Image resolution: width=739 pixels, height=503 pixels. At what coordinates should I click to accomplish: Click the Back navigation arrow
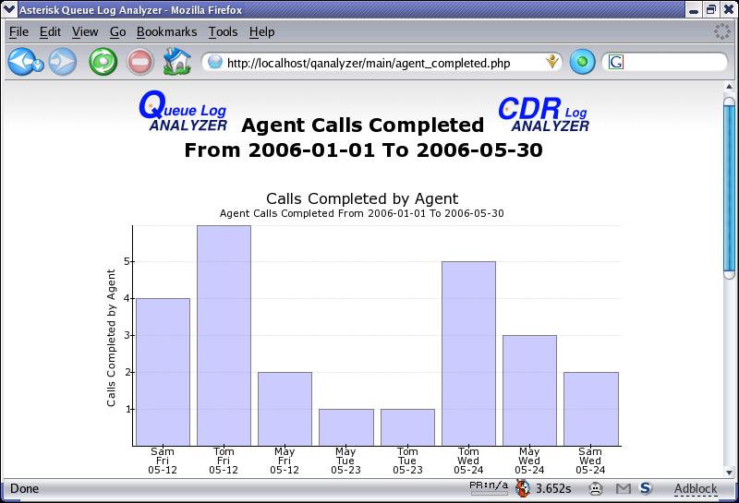tap(20, 63)
